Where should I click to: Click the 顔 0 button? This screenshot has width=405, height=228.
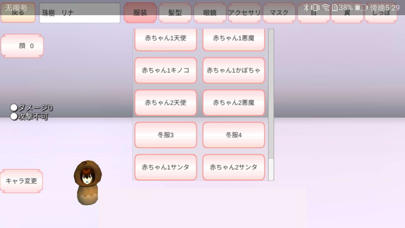(x=22, y=46)
